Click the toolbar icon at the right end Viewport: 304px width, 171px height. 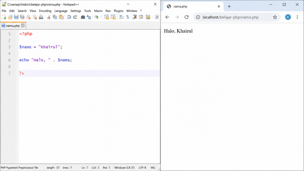(157, 17)
